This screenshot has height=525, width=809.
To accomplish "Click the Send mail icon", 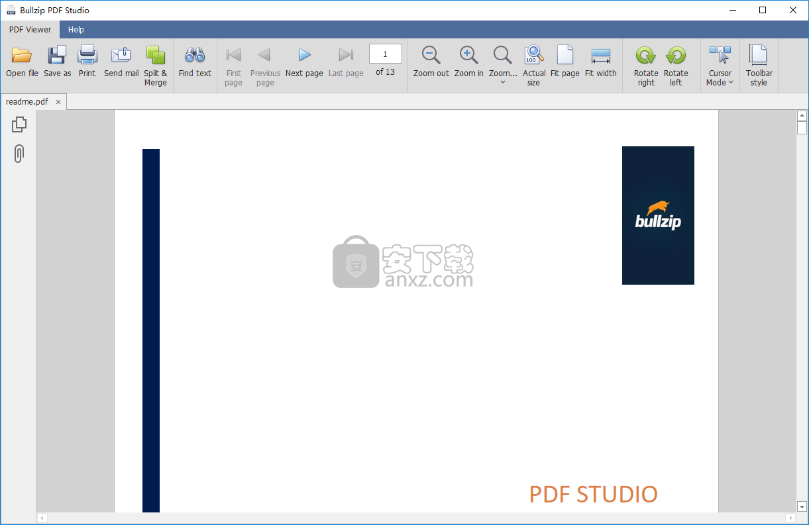I will (121, 55).
